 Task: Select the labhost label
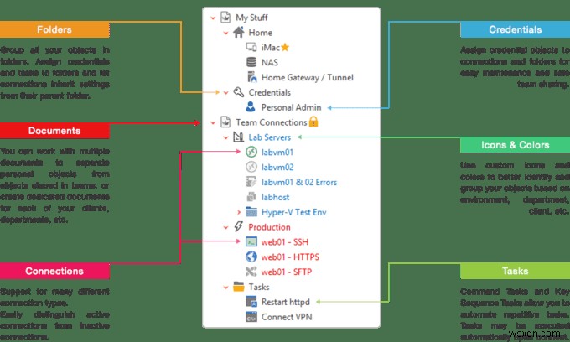[x=275, y=197]
